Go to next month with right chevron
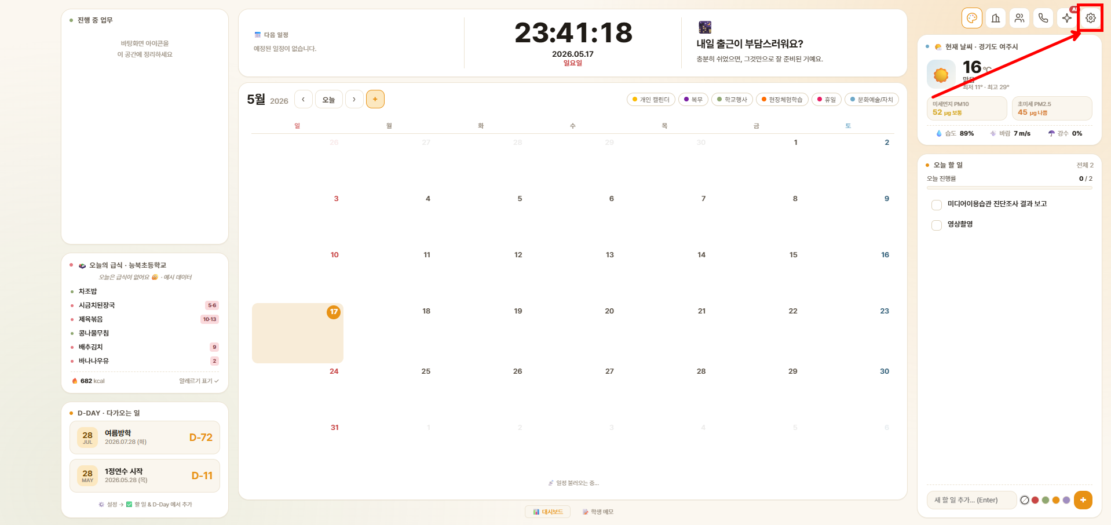The width and height of the screenshot is (1111, 525). tap(355, 99)
